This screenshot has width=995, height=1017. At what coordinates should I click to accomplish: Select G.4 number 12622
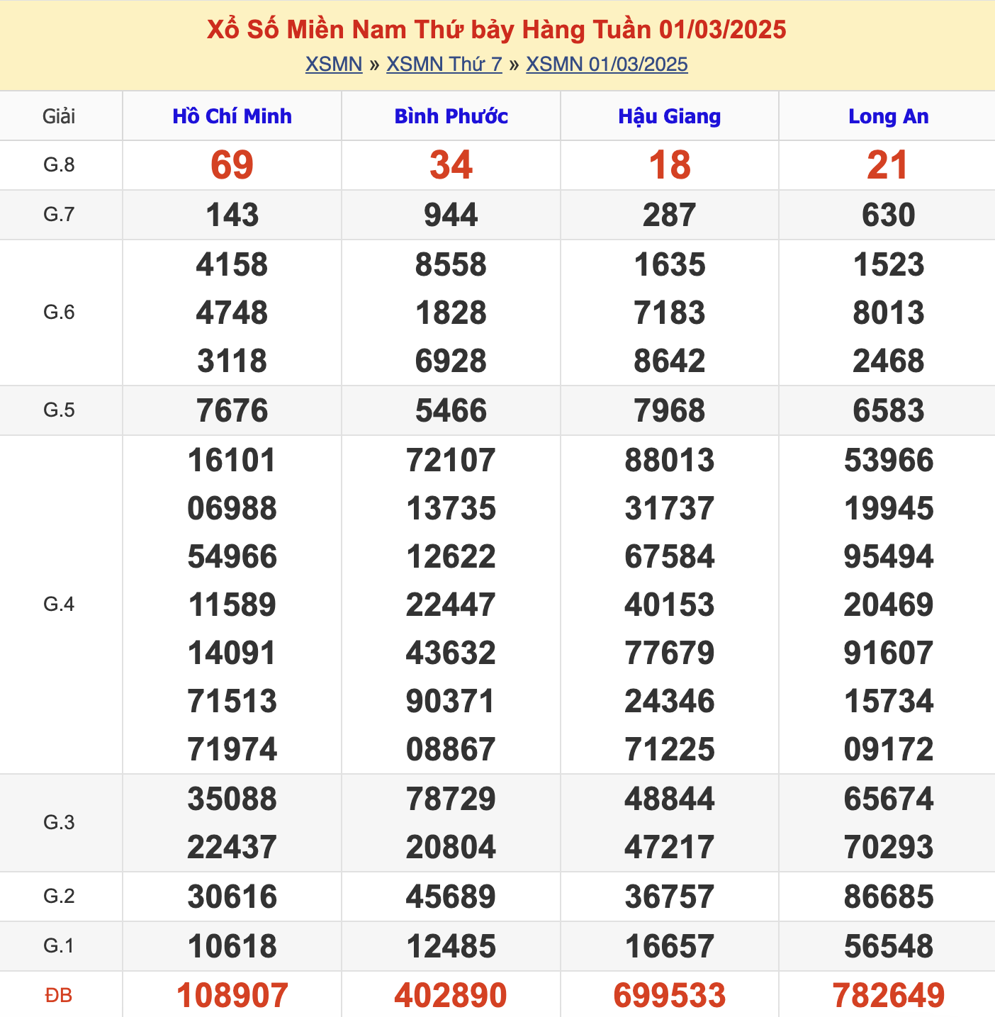pyautogui.click(x=451, y=557)
